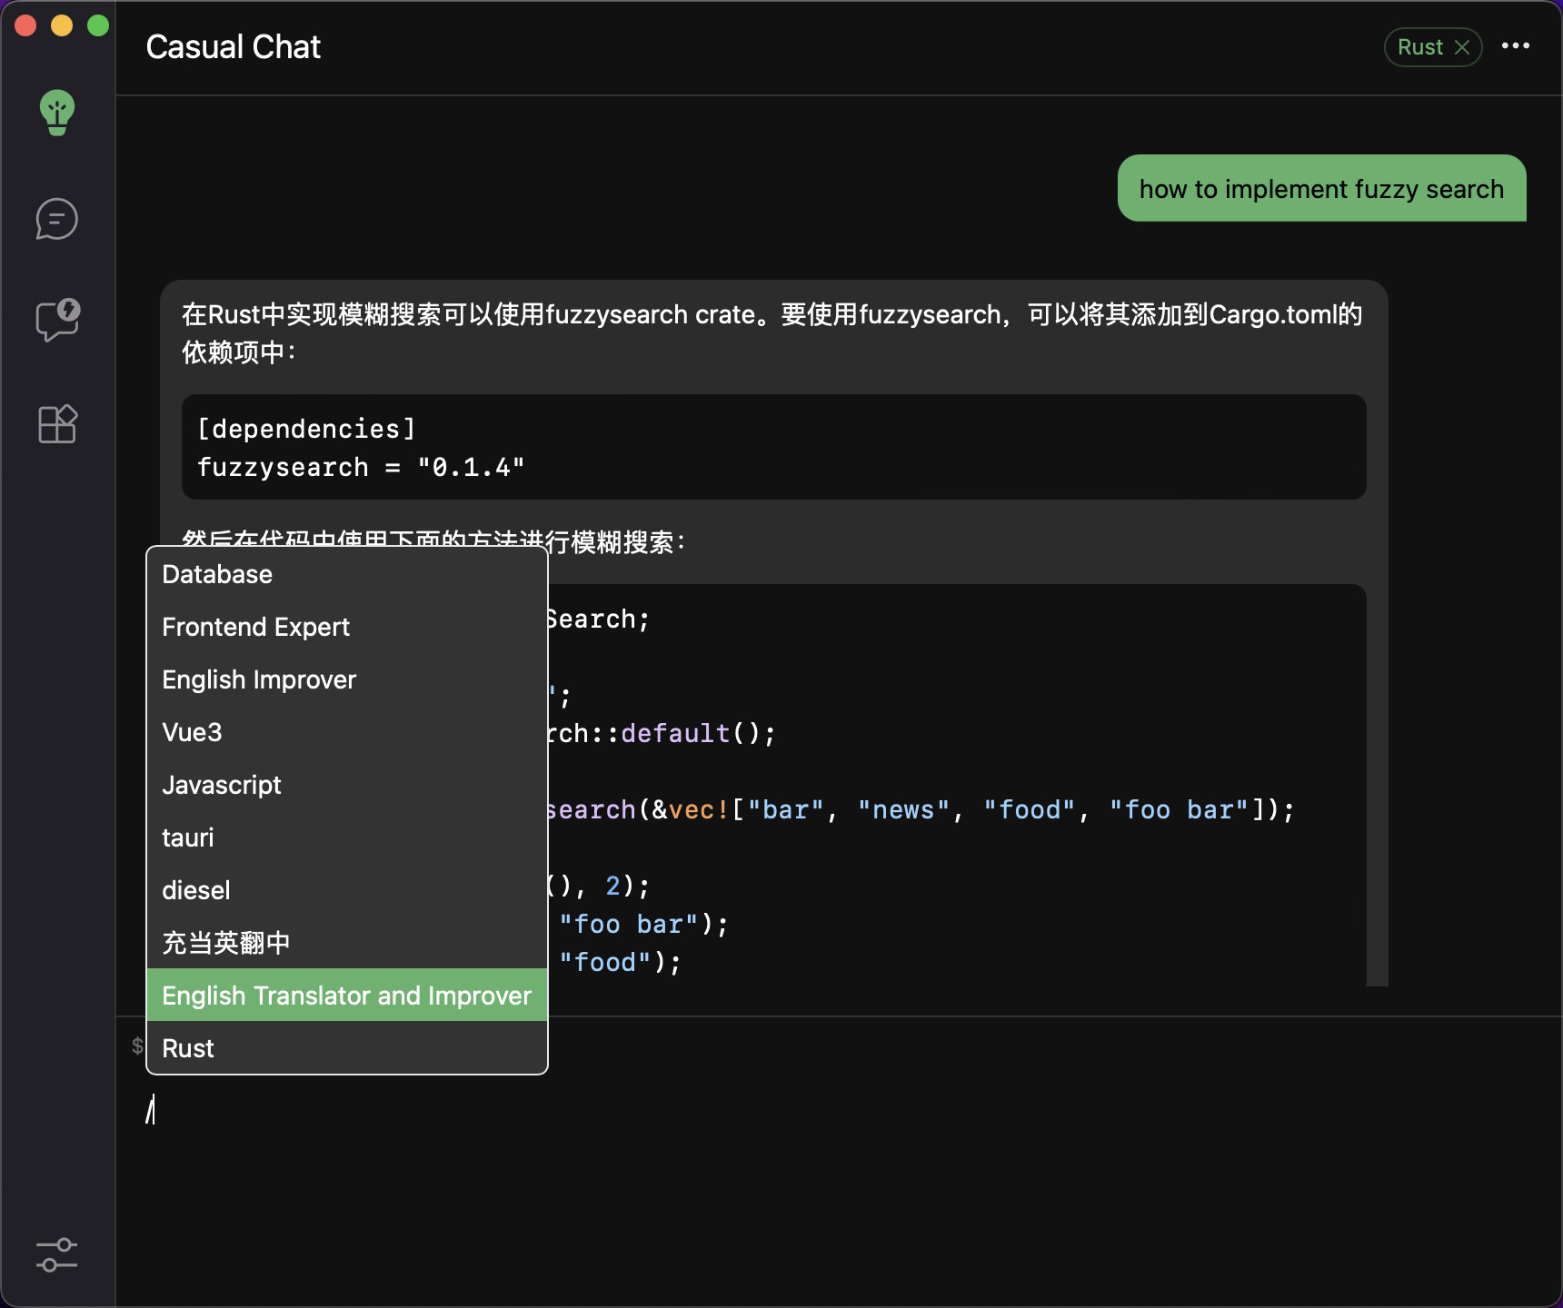Pick the diesel role entry

click(347, 890)
